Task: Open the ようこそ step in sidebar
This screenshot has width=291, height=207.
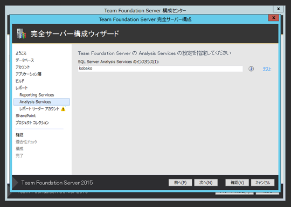Action: click(x=21, y=53)
